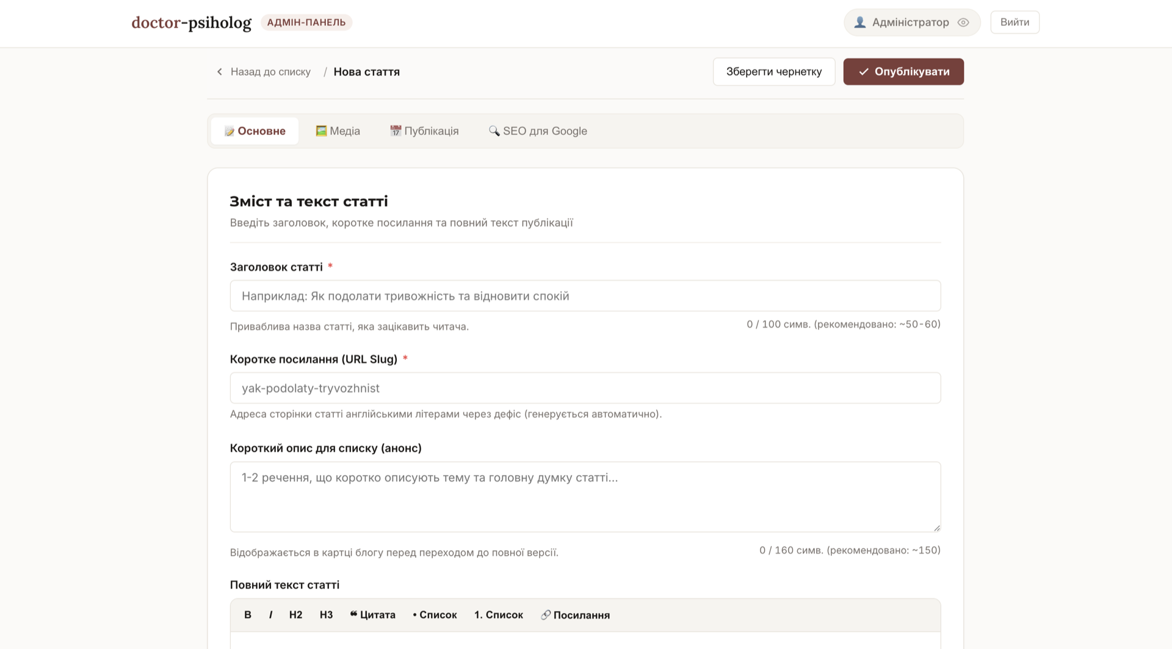Click the subtitle Введіть заголовок, коротке посилання
Screen dimensions: 1172x649
coord(402,223)
